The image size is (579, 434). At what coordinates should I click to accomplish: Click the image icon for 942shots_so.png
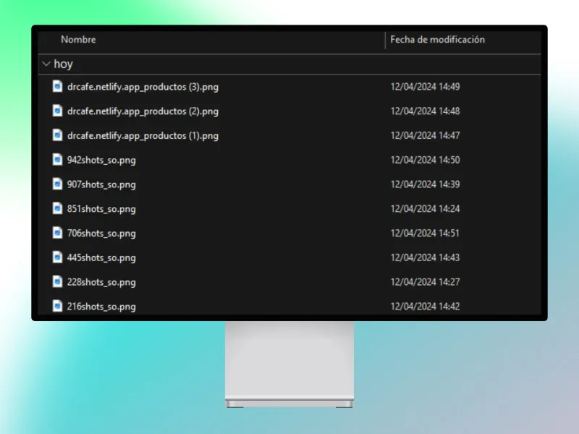[x=58, y=160]
